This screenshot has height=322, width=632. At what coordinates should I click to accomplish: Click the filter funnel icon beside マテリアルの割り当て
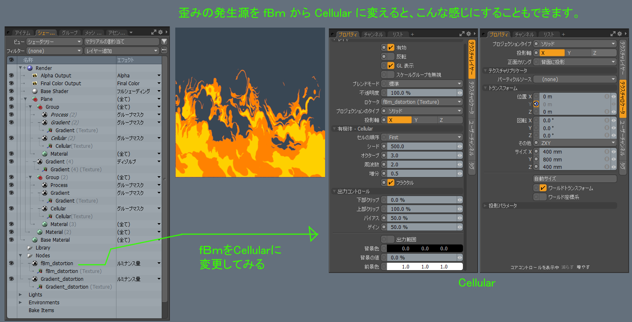(164, 41)
